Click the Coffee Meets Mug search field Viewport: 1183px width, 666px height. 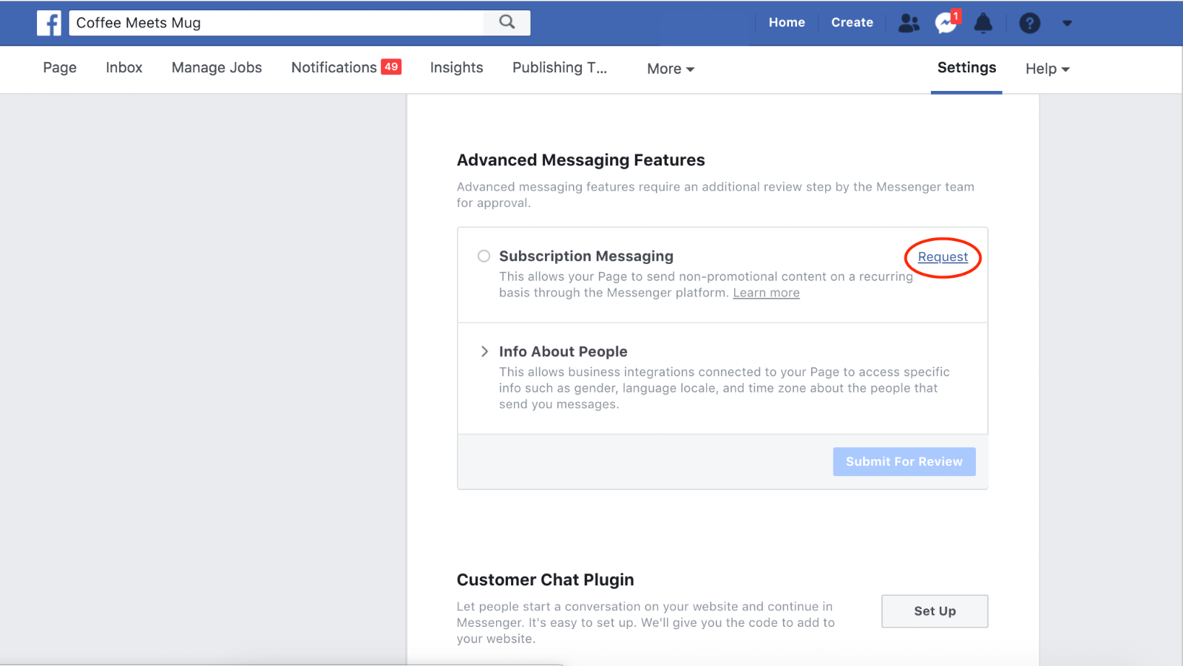pos(277,23)
